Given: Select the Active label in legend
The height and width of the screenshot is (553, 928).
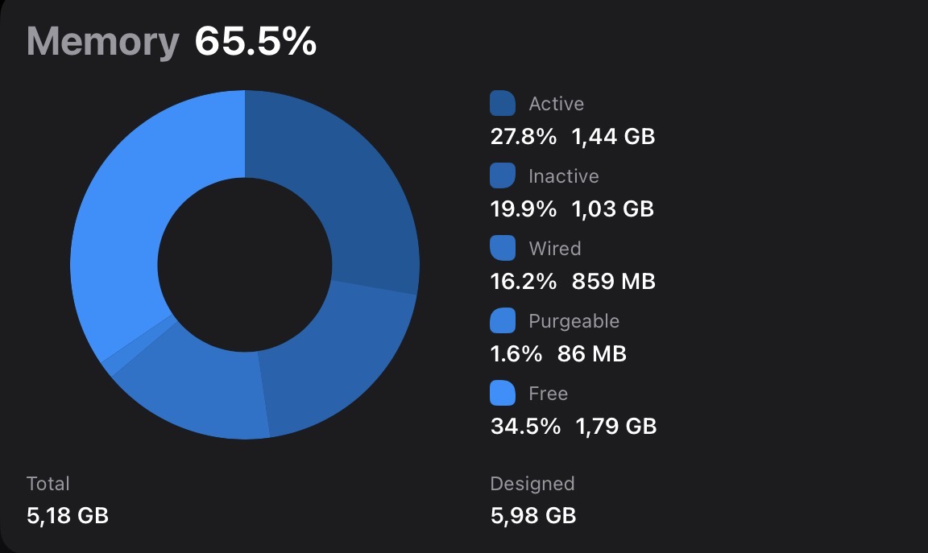Looking at the screenshot, I should [557, 104].
